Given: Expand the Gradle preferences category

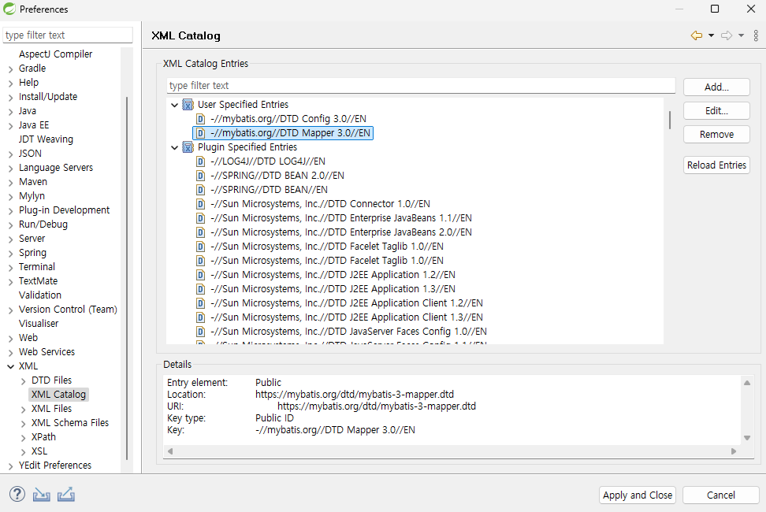Looking at the screenshot, I should (11, 69).
